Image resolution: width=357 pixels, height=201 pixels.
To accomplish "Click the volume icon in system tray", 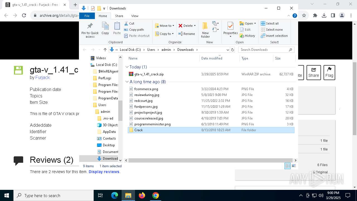I will pyautogui.click(x=321, y=195).
